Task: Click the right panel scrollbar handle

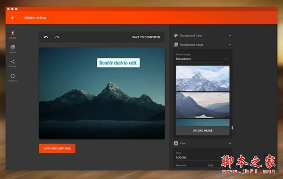Action: [x=232, y=128]
